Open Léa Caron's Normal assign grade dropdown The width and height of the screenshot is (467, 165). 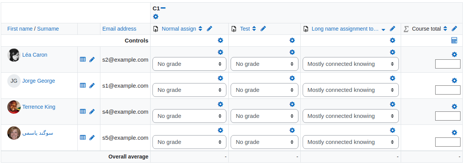(x=189, y=64)
